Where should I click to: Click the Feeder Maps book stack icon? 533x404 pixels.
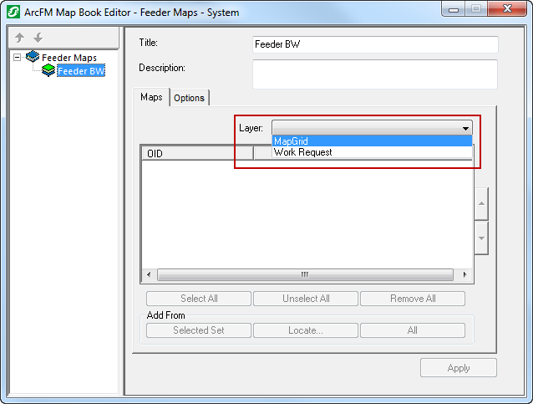(x=33, y=58)
